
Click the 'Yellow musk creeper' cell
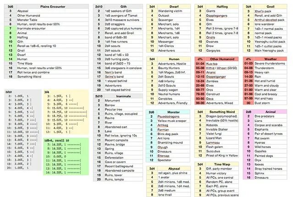173,121
